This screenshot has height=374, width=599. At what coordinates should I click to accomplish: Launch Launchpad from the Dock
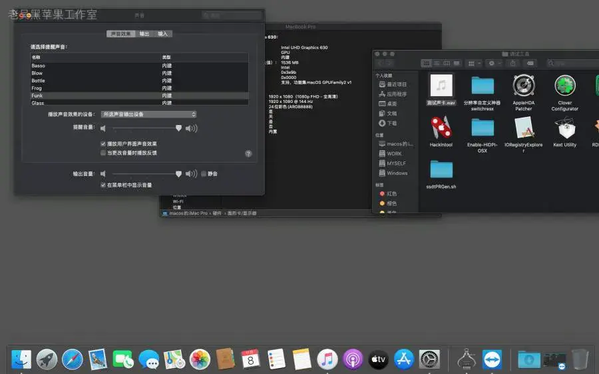(x=47, y=359)
